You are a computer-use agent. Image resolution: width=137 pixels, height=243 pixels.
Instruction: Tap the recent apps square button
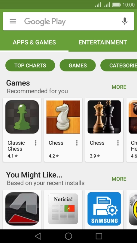(99, 236)
